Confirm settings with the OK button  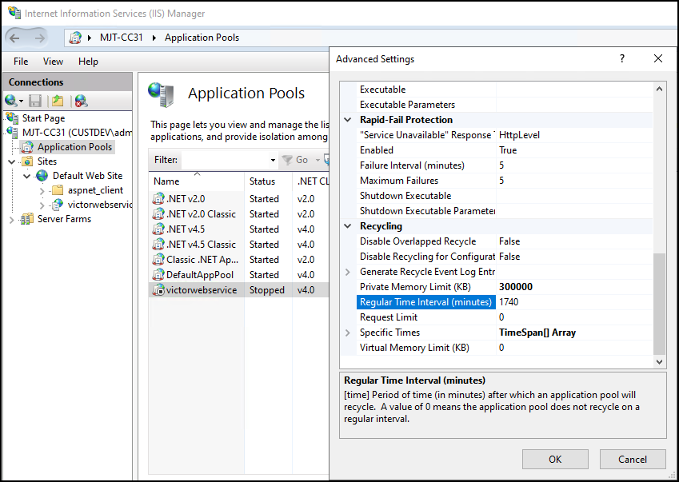[x=555, y=459]
